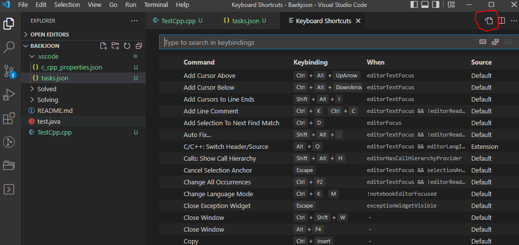Toggle sort by precedence in keybindings
519x245 pixels.
click(495, 42)
